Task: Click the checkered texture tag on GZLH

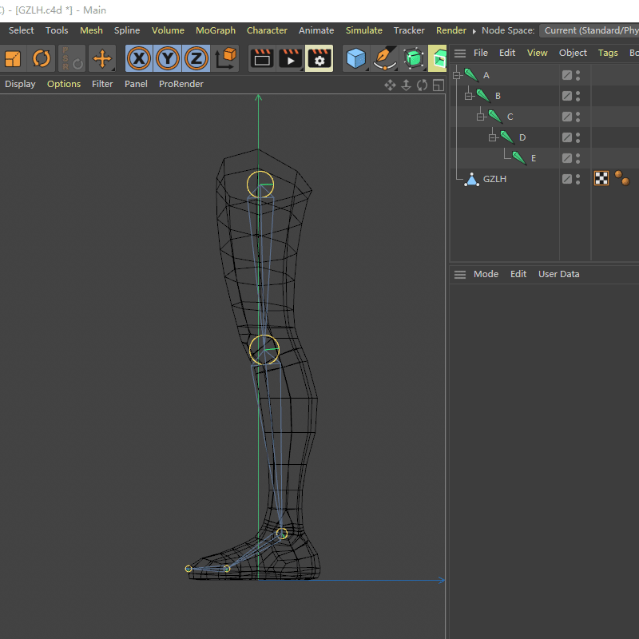Action: coord(601,178)
